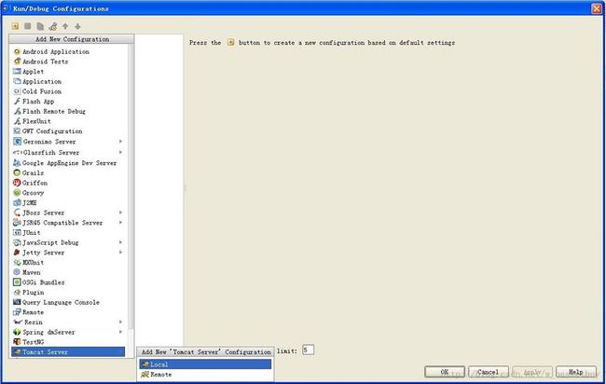Expand the Geronimo Server submenu arrow

[120, 142]
